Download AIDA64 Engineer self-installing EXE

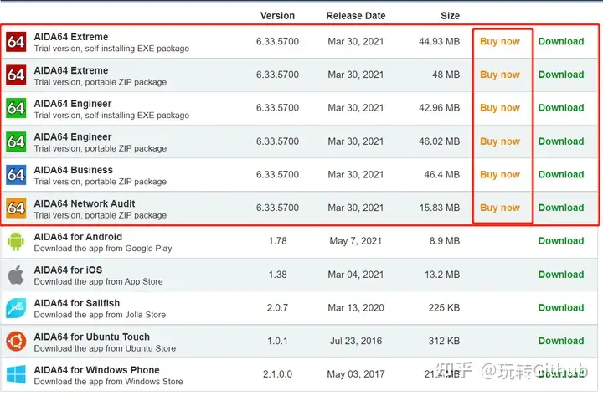[561, 108]
